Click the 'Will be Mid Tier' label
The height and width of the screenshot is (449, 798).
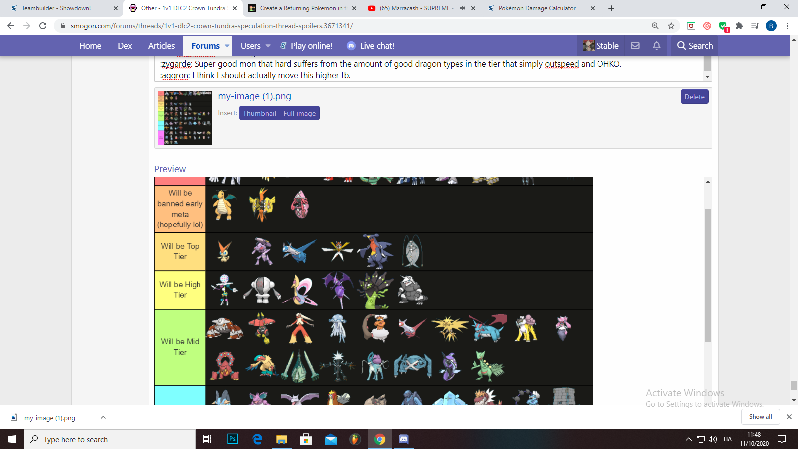[180, 347]
